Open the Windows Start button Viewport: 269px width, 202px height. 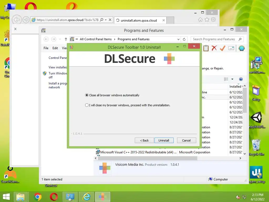6,197
